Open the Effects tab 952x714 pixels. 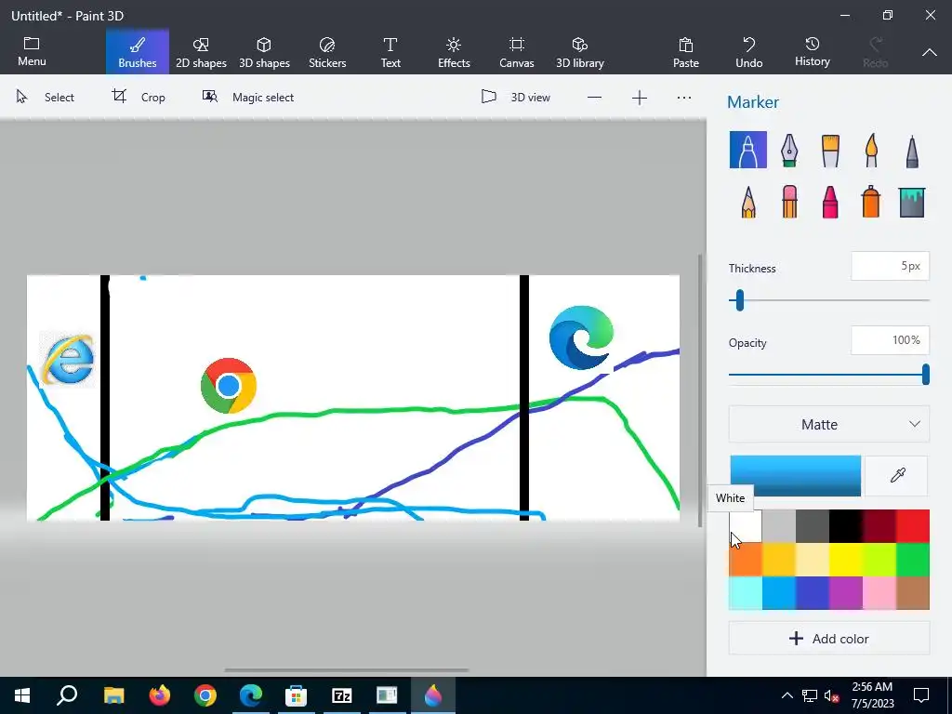point(454,53)
